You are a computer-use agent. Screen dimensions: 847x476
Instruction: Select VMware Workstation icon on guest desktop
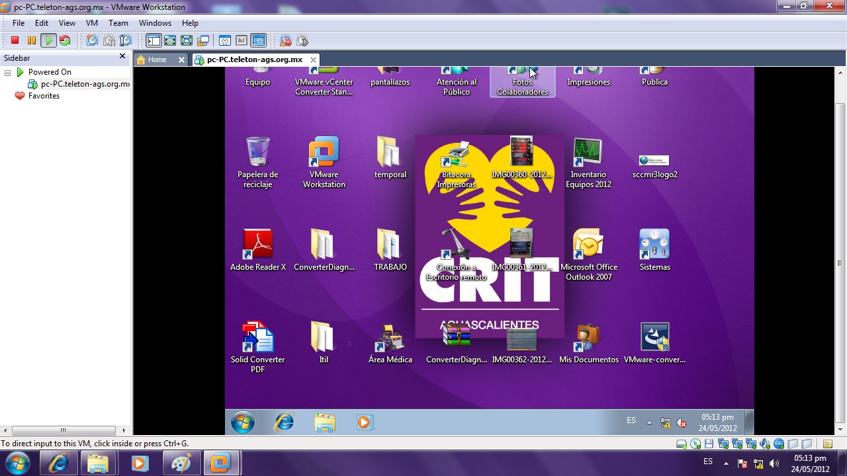[x=324, y=163]
